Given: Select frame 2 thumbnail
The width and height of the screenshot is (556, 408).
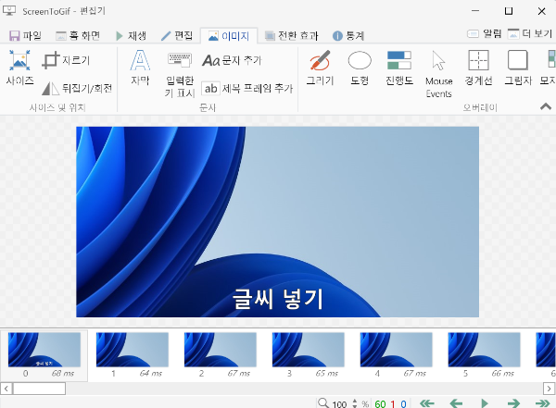Looking at the screenshot, I should [x=221, y=355].
